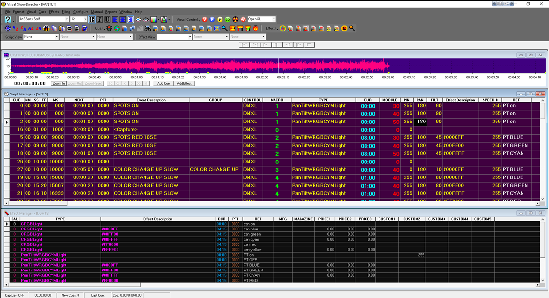Image resolution: width=549 pixels, height=298 pixels.
Task: Click the selected PAN cell showing 180
Action: [420, 122]
